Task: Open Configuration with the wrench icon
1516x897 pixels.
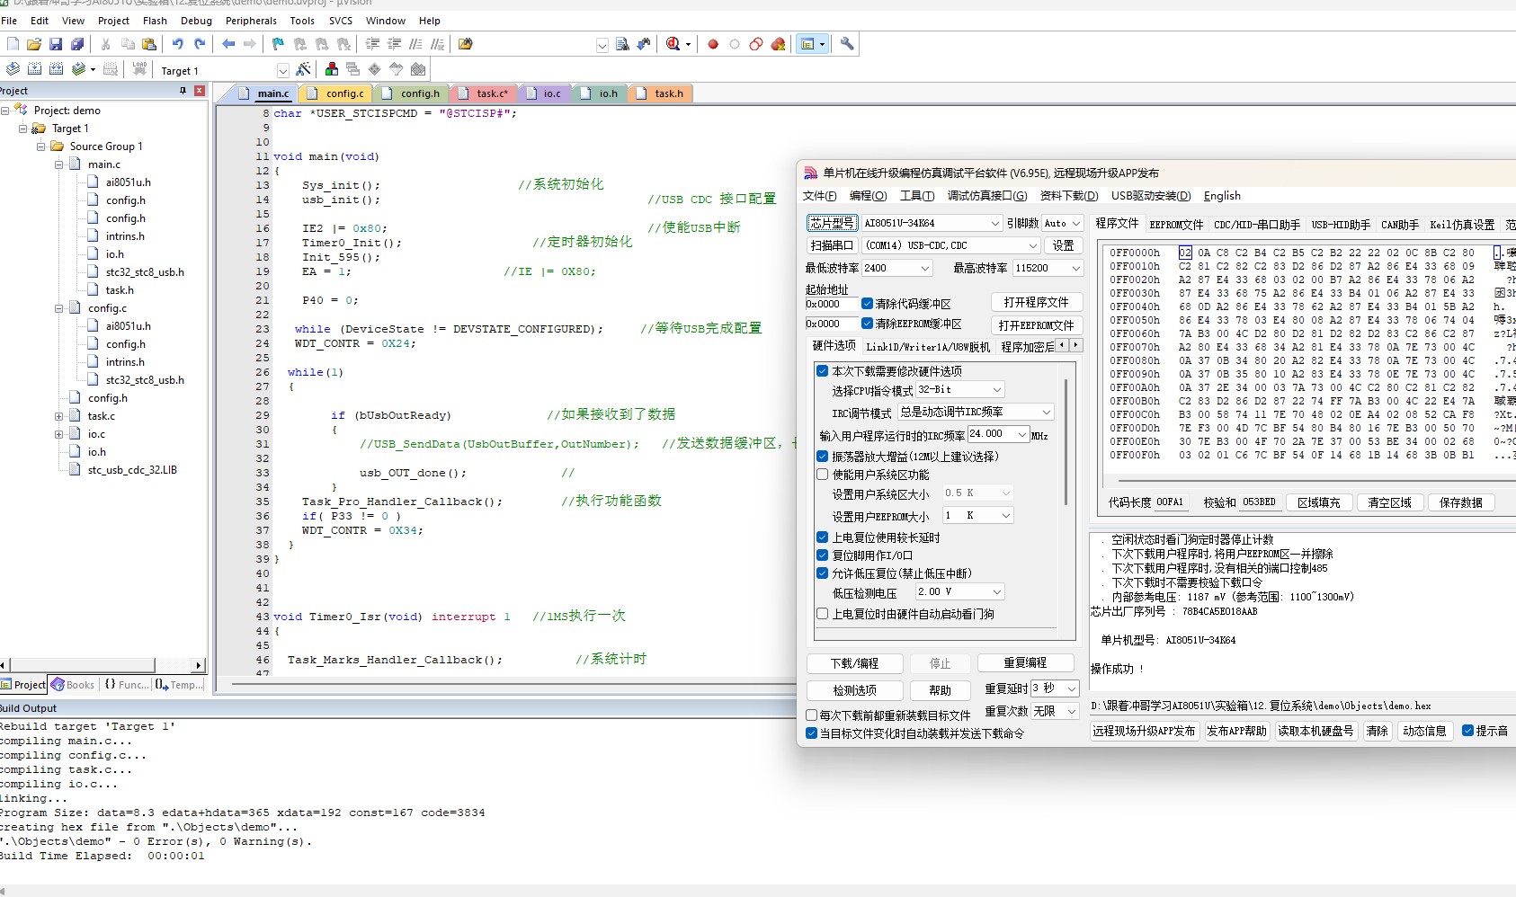Action: pos(847,44)
